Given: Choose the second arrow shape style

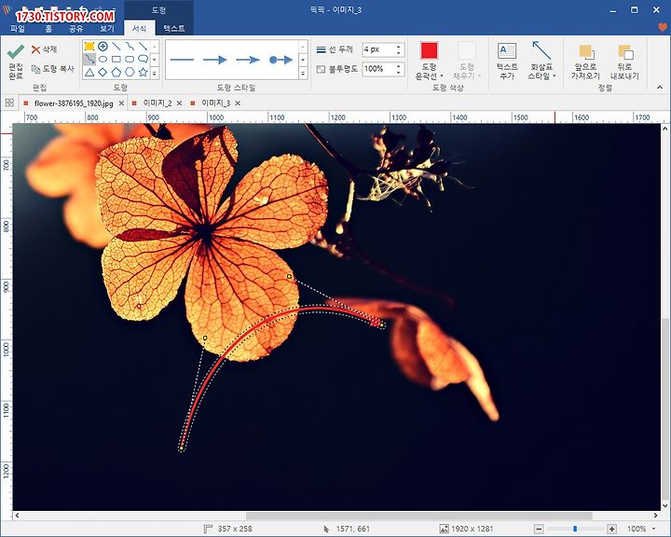Looking at the screenshot, I should (248, 60).
